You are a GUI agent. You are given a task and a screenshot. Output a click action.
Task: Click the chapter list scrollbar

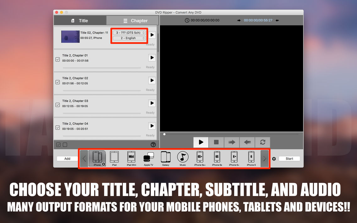click(158, 43)
